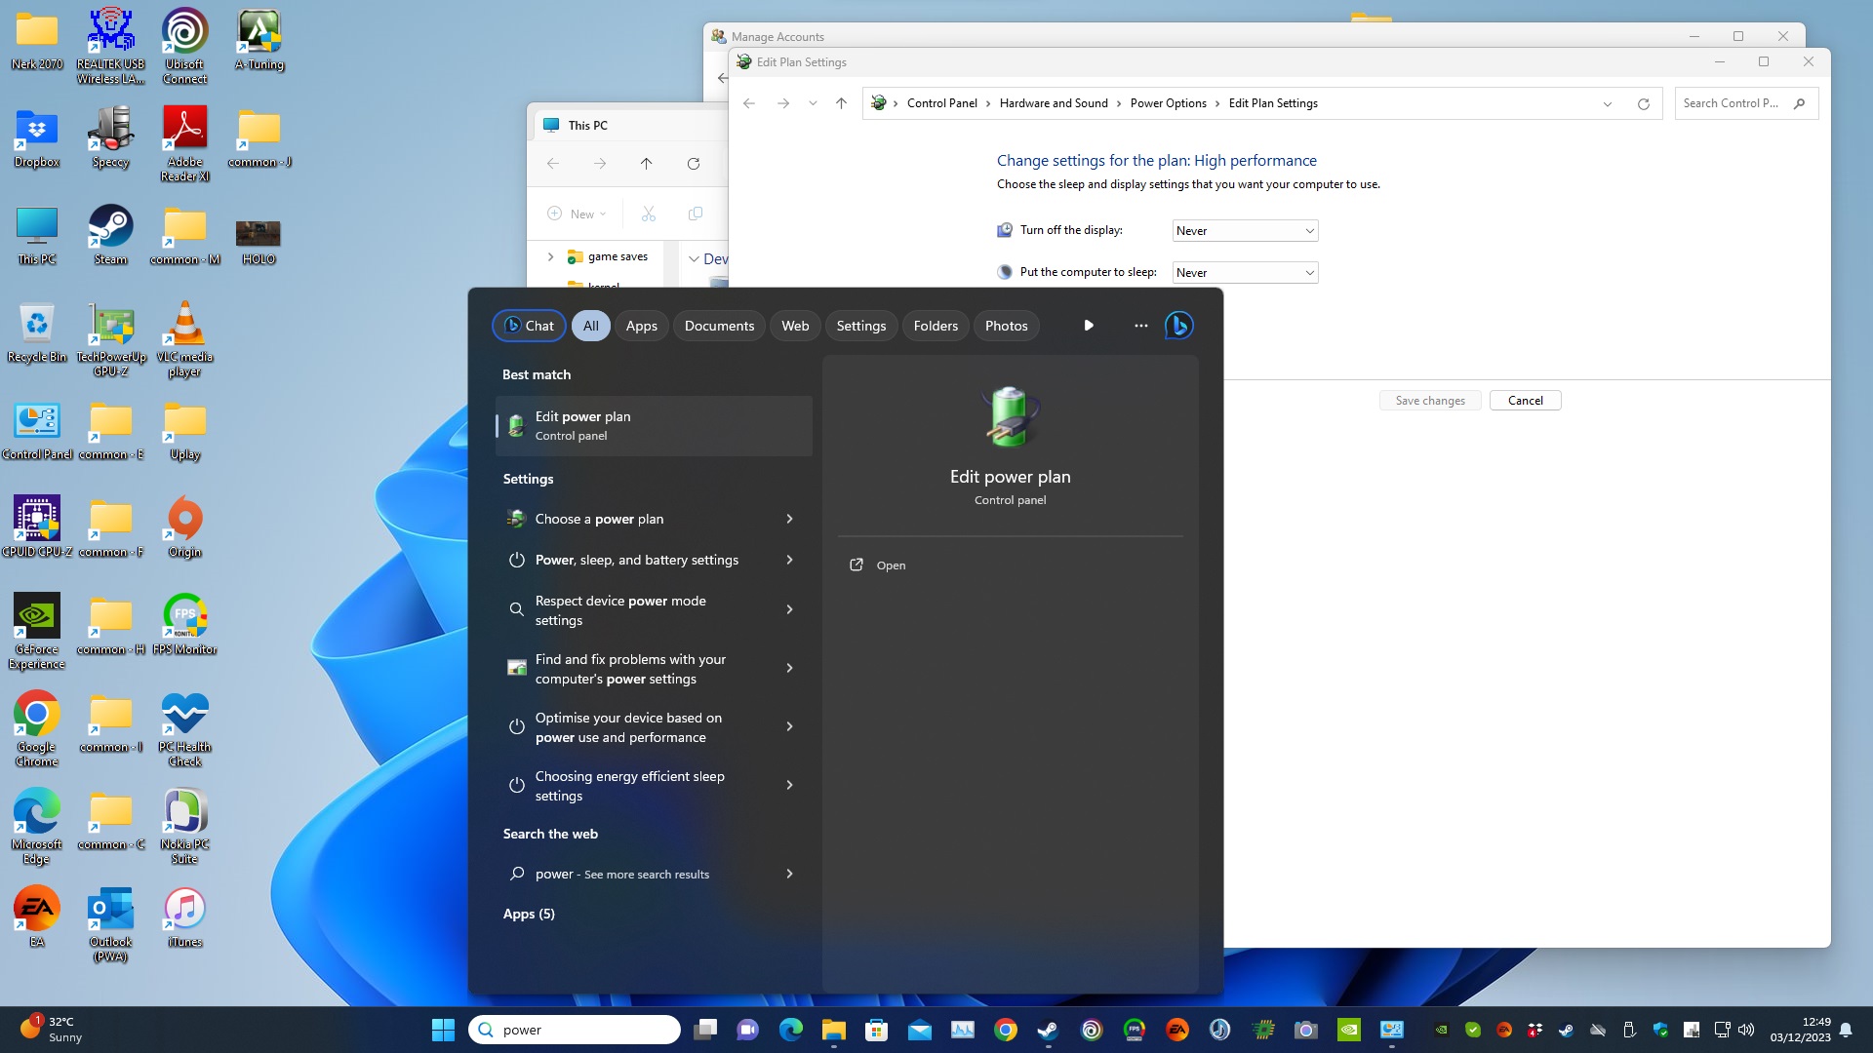The width and height of the screenshot is (1873, 1053).
Task: Expand 'Choose a power plan' result arrow
Action: [789, 519]
